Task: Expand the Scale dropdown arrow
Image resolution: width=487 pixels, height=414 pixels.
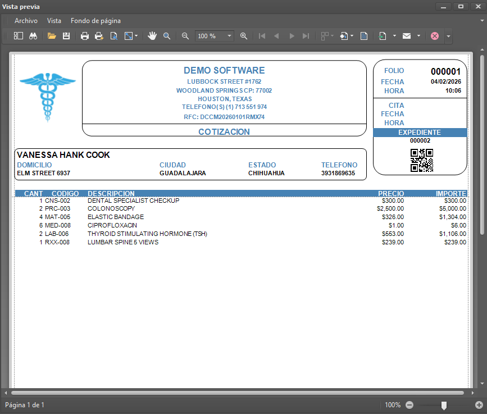Action: pos(135,36)
